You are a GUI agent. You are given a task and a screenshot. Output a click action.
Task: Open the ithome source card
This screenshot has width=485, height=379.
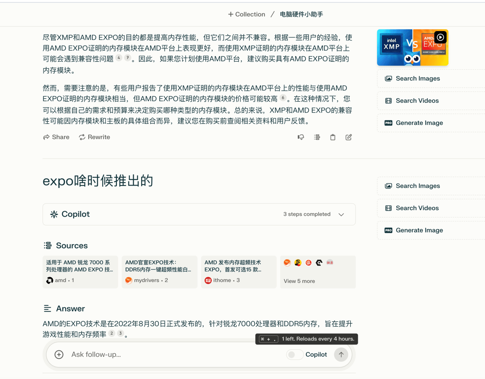click(x=239, y=272)
